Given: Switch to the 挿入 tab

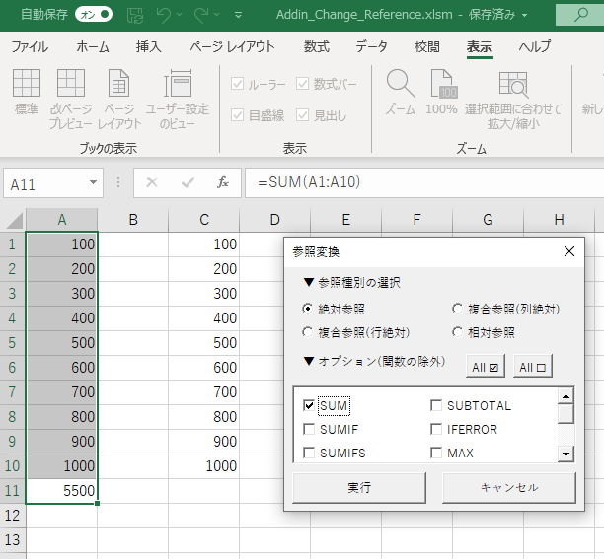Looking at the screenshot, I should (149, 47).
